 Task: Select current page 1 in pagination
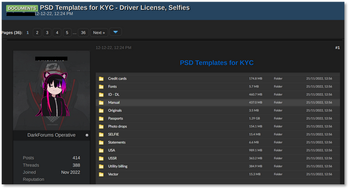28,33
